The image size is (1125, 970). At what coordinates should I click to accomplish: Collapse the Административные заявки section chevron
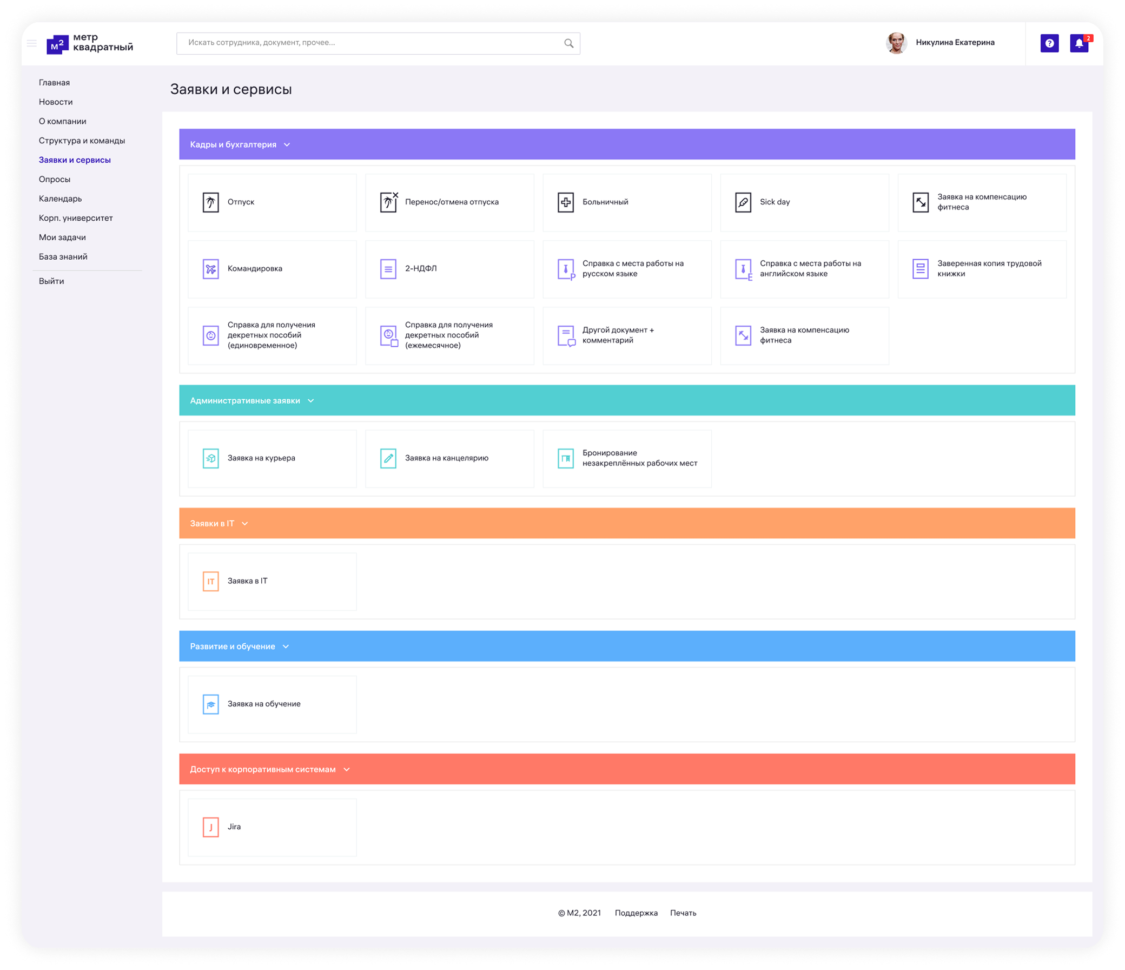click(310, 401)
